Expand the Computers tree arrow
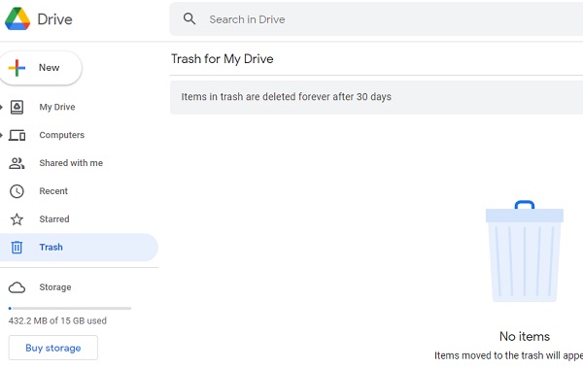 (x=2, y=135)
